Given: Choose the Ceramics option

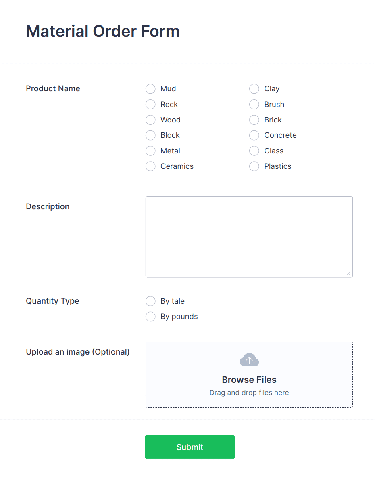Looking at the screenshot, I should click(150, 166).
